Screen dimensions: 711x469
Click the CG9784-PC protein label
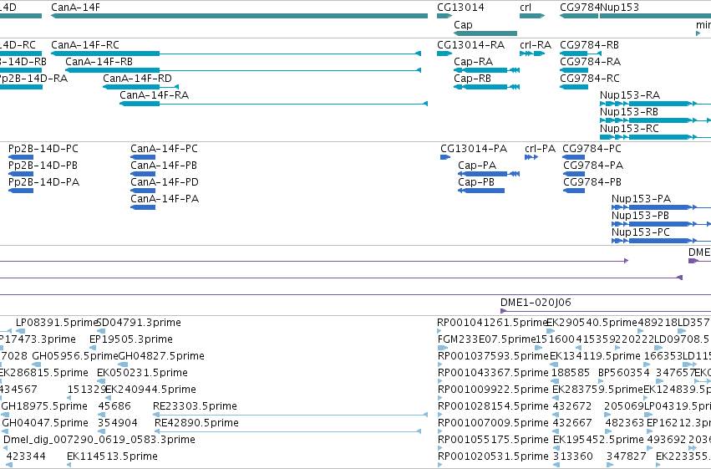592,149
